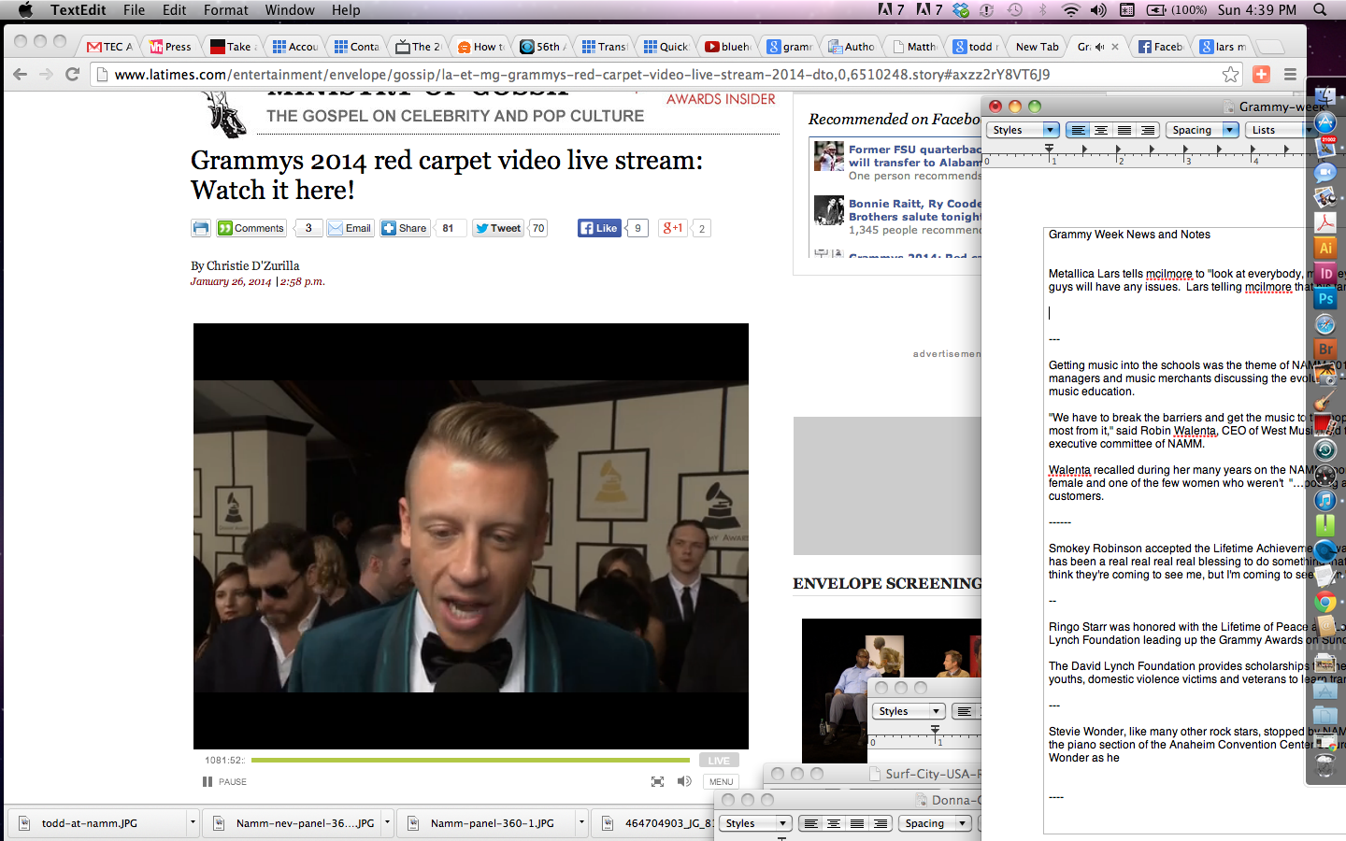Viewport: 1346px width, 841px height.
Task: Select center alignment in the Grammy-week window
Action: pos(1101,130)
